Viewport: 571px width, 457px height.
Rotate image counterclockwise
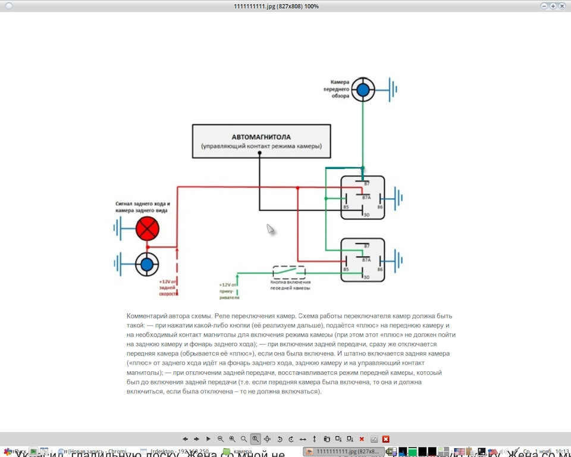tap(280, 439)
